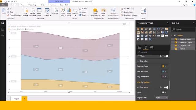Pick Day Two Sales data color
196x110 pixels.
[x=164, y=71]
